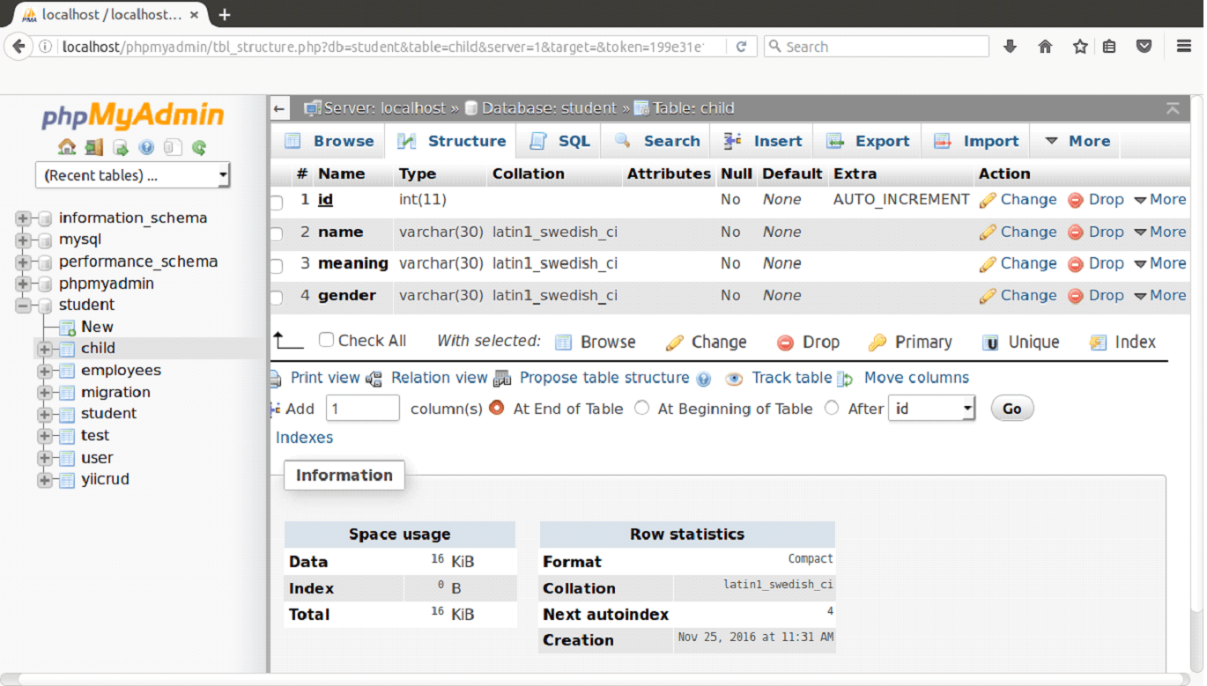Click the log out door icon

click(94, 147)
